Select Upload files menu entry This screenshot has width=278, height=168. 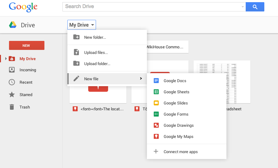96,53
